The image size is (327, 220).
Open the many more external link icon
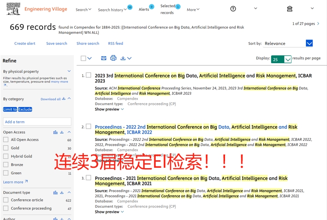pos(5,85)
